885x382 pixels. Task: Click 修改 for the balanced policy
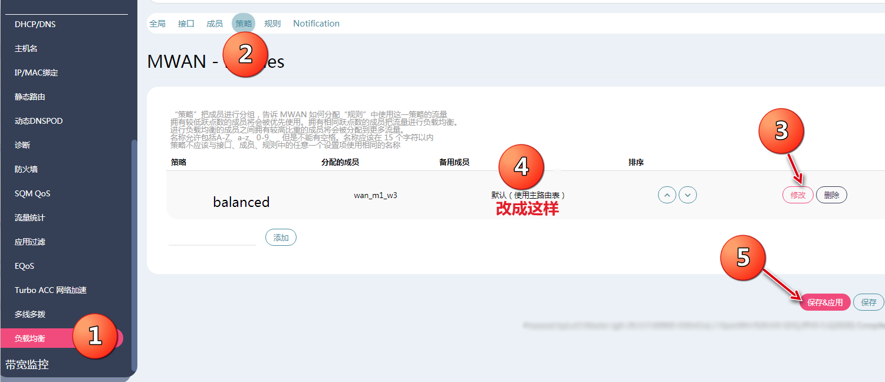[798, 195]
